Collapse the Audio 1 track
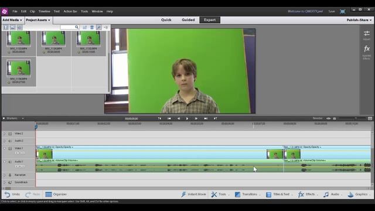This screenshot has height=211, width=375. pyautogui.click(x=4, y=162)
